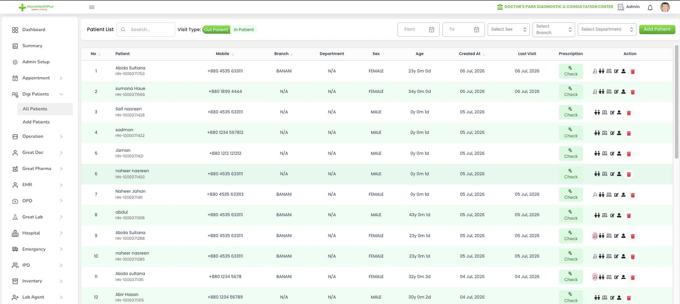Open family icon for naheer nasreen HN-1000071285
The height and width of the screenshot is (304, 680).
601,256
